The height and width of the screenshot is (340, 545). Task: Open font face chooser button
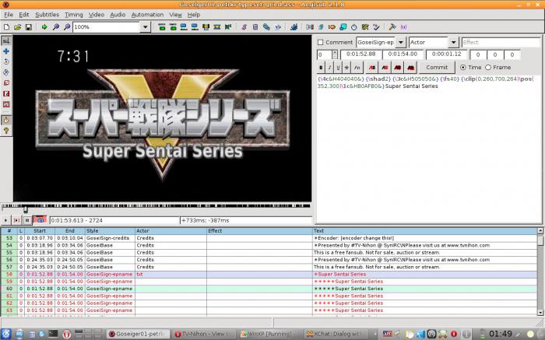[x=357, y=68]
